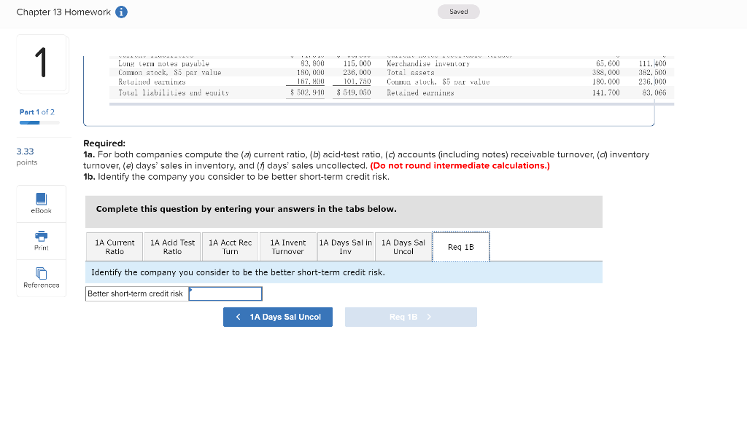Click the Part 1 of 2 label
This screenshot has height=426, width=747.
[x=36, y=112]
